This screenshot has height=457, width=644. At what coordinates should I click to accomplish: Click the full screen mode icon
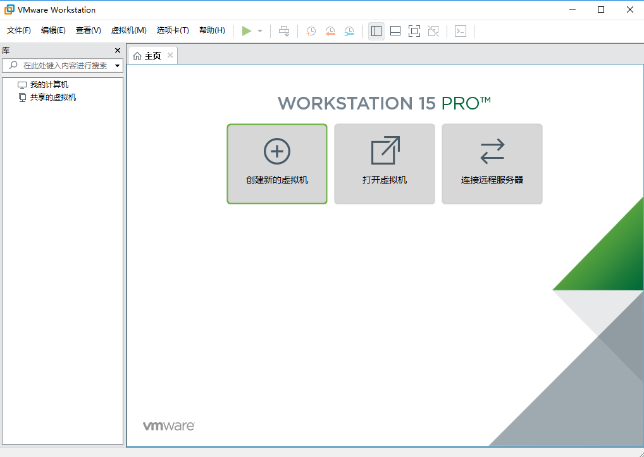pos(414,31)
